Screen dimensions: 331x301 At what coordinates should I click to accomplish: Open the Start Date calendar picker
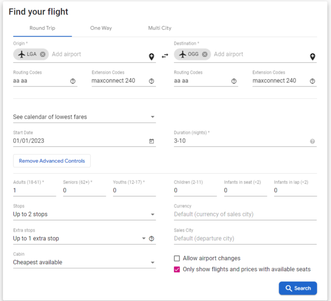152,141
